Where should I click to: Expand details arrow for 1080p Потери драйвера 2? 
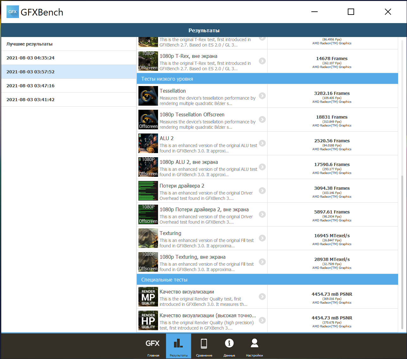click(x=262, y=214)
